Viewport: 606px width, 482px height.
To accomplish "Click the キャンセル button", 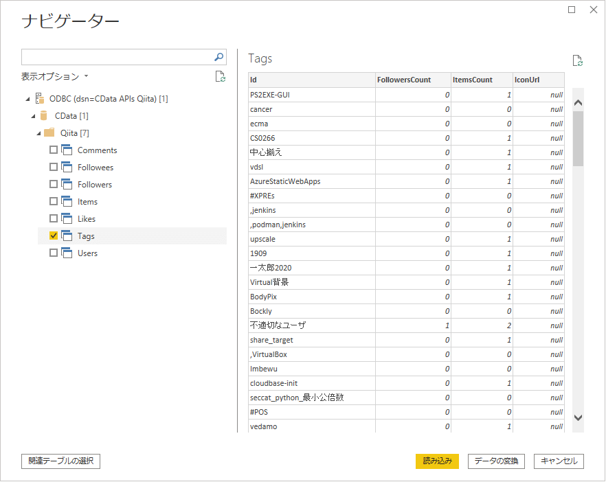I will point(559,461).
